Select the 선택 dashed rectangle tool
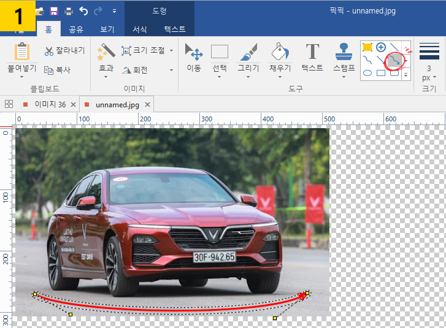Screen dimensions: 446x328 [219, 51]
